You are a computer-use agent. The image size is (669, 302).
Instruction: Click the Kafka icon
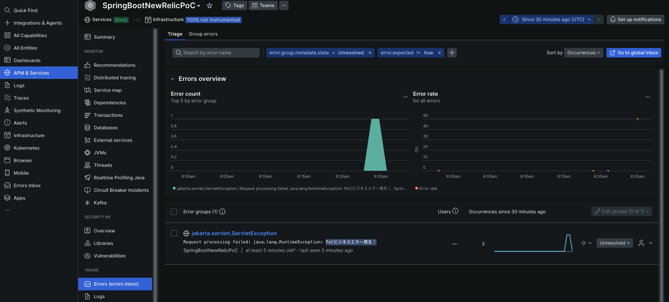click(x=88, y=202)
